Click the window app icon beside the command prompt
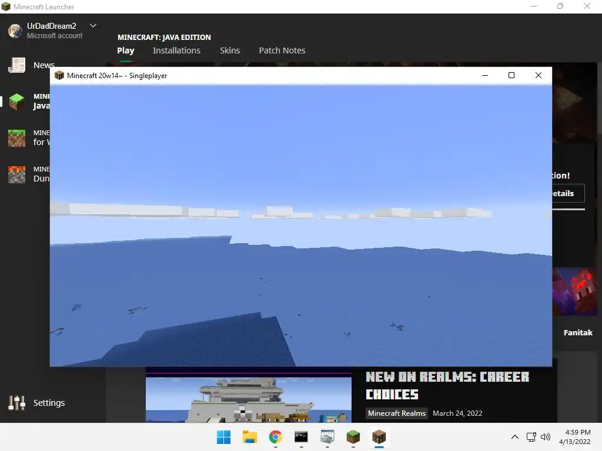 [x=327, y=437]
